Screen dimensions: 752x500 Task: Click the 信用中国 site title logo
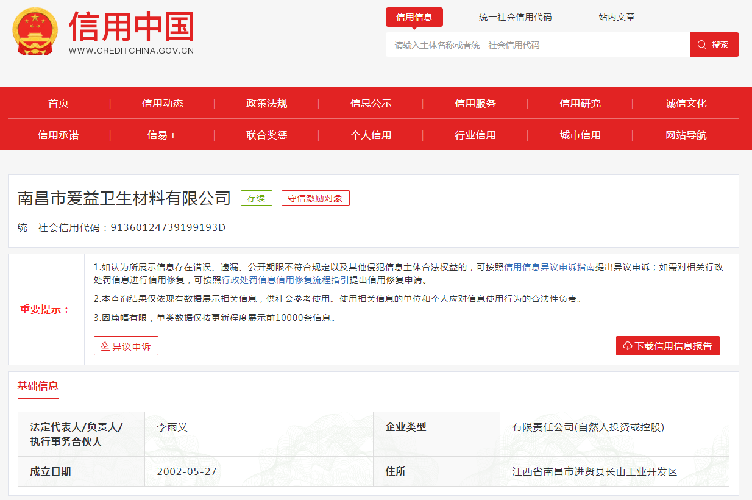tap(131, 26)
